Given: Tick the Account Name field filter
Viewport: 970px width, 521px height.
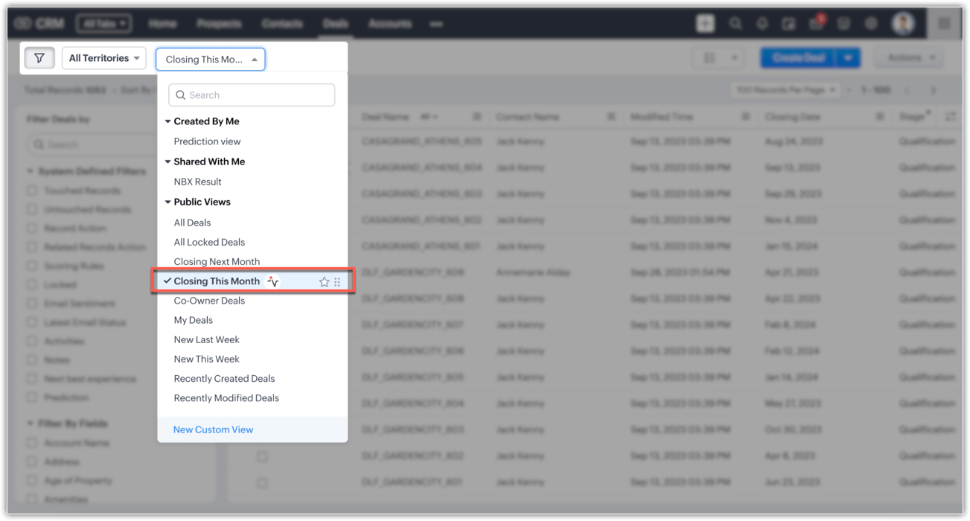Looking at the screenshot, I should [x=32, y=443].
